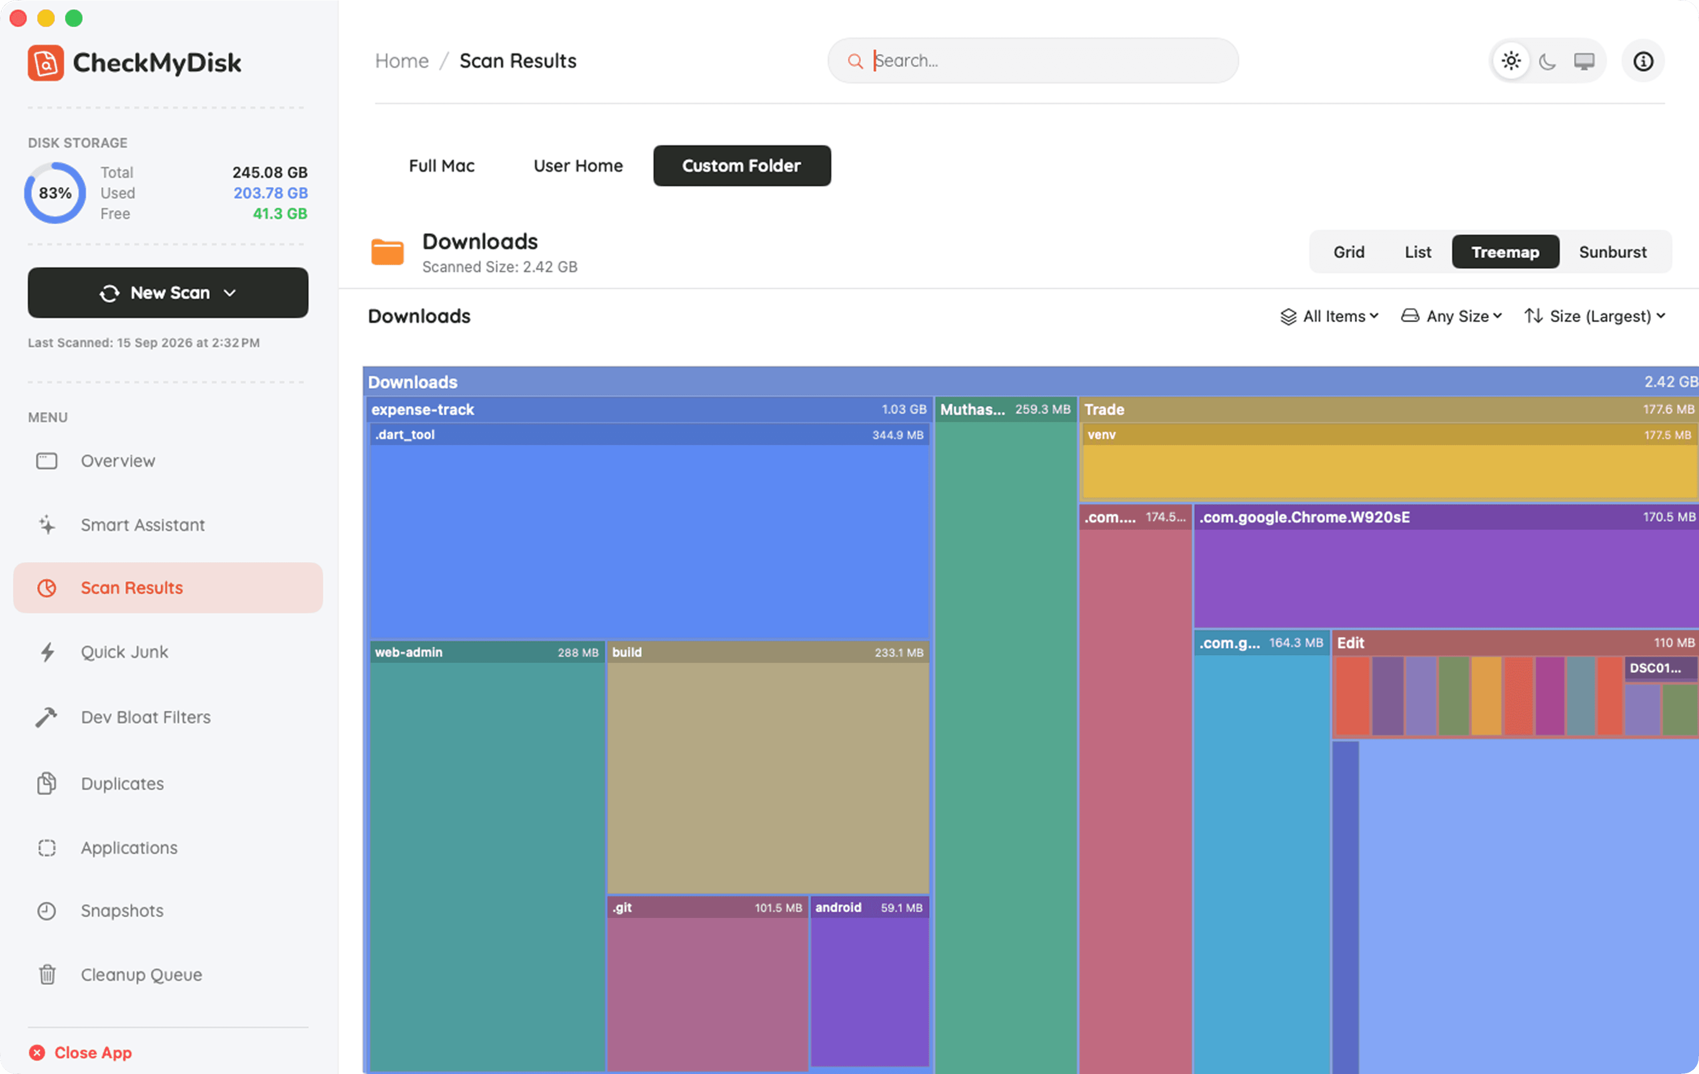Open Snapshots clock icon
This screenshot has width=1699, height=1074.
46,910
